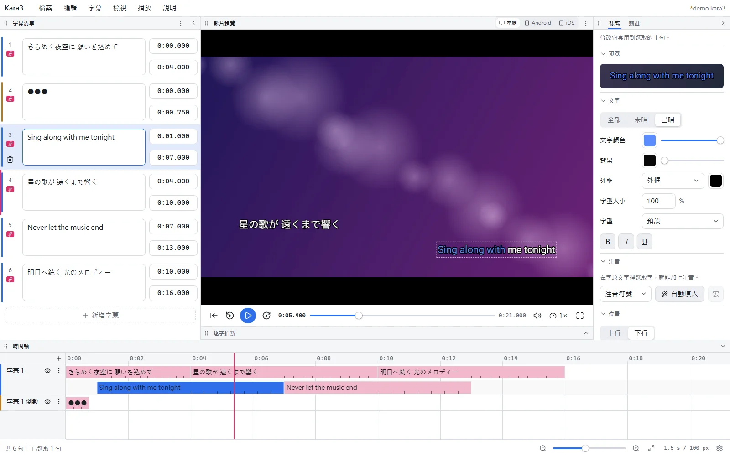The image size is (730, 456).
Task: Open the 注音符號 dropdown
Action: click(x=626, y=294)
